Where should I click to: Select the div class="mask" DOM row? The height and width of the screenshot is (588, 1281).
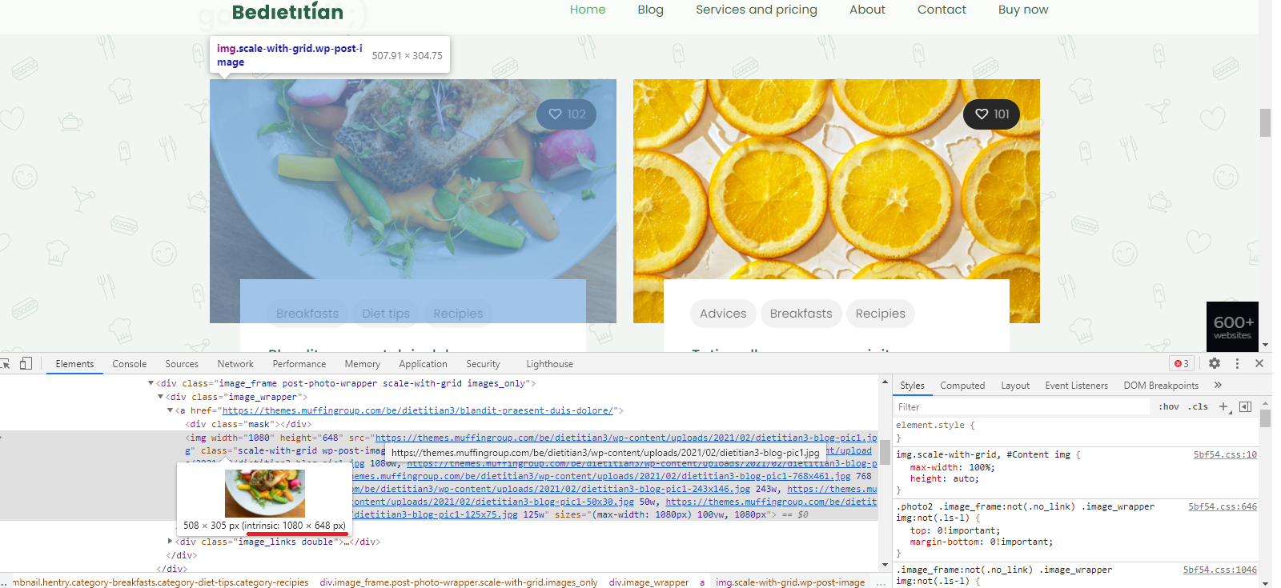coord(248,424)
